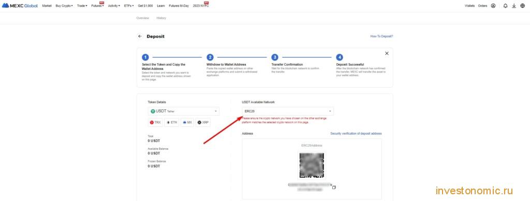Select the XRP quick token
The height and width of the screenshot is (201, 530).
(203, 122)
